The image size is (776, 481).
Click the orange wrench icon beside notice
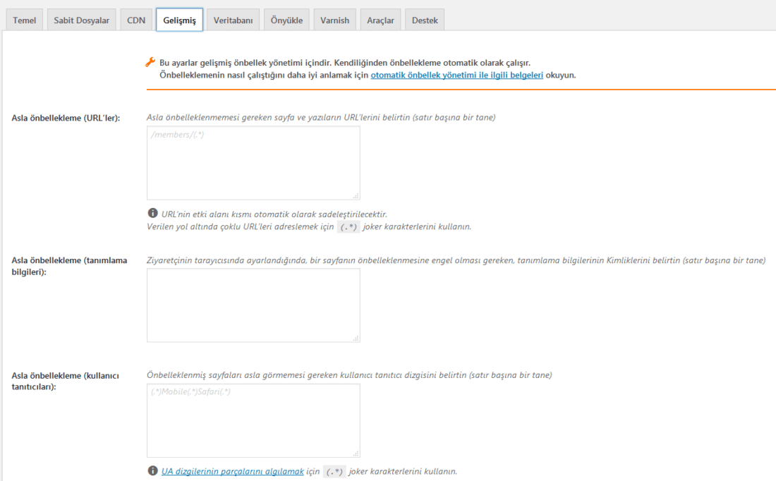[x=150, y=62]
